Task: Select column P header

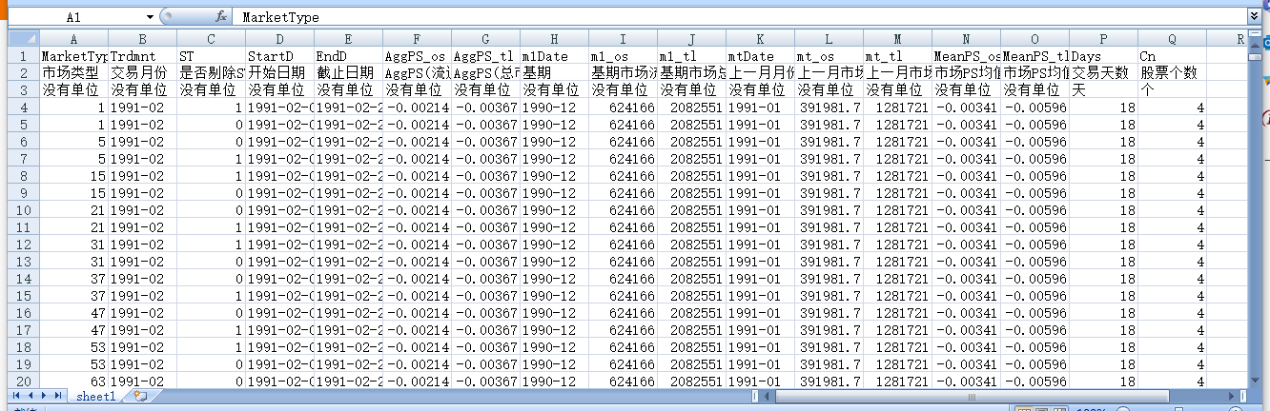Action: click(1103, 39)
